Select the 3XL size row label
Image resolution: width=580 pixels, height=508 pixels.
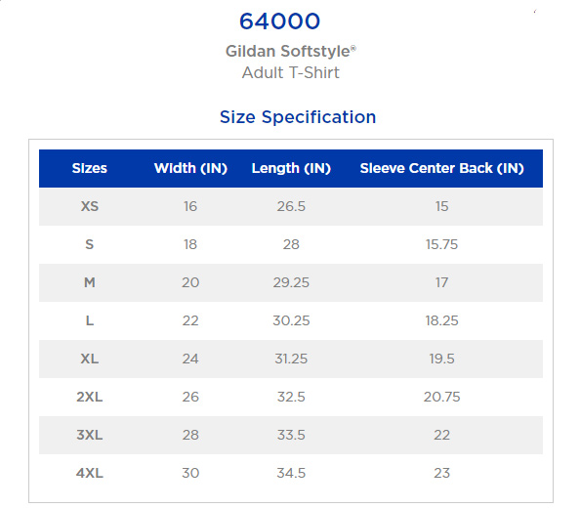(90, 435)
